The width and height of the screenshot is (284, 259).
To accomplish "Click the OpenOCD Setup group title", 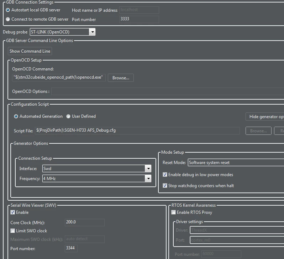I will (x=26, y=60).
